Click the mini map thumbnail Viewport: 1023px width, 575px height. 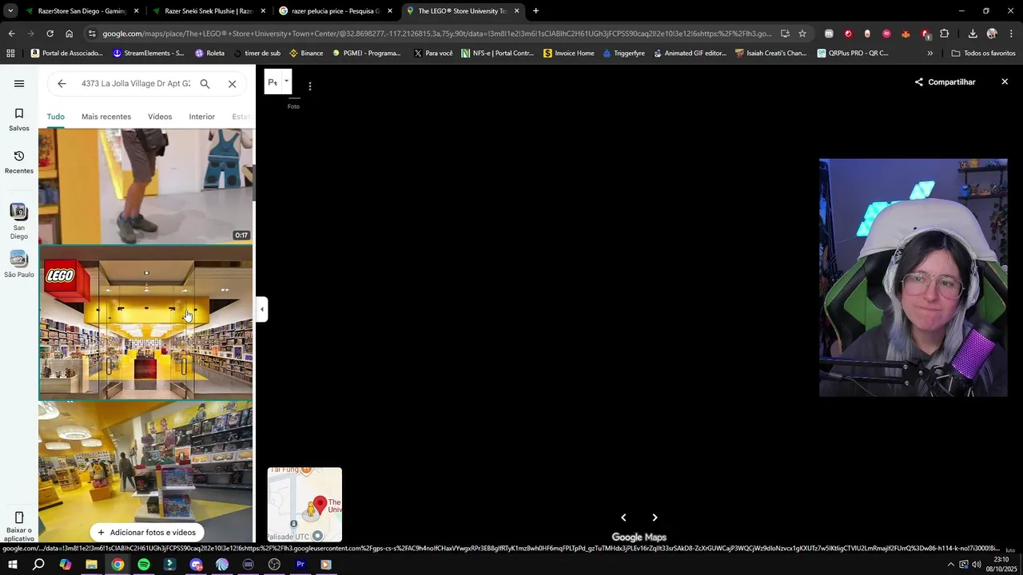pos(305,505)
